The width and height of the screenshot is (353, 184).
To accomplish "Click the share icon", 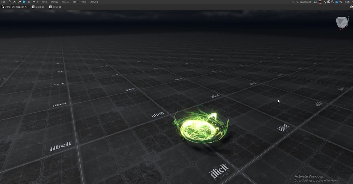I will (x=341, y=2).
